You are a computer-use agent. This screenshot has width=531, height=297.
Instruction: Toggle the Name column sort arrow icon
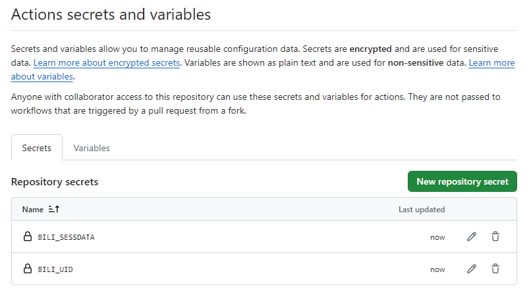(54, 210)
